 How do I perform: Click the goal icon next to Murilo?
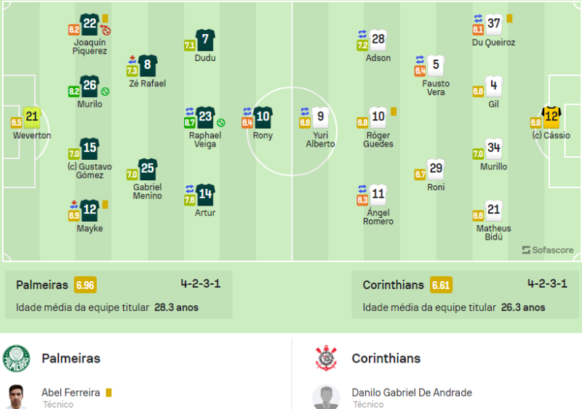point(105,92)
